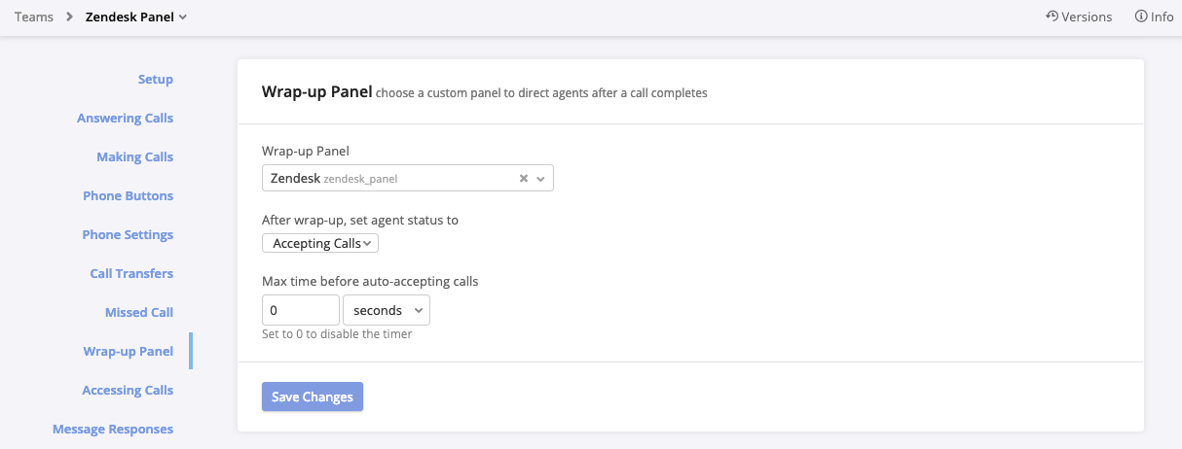Select Phone Buttons in sidebar
Image resolution: width=1182 pixels, height=449 pixels.
tap(128, 195)
